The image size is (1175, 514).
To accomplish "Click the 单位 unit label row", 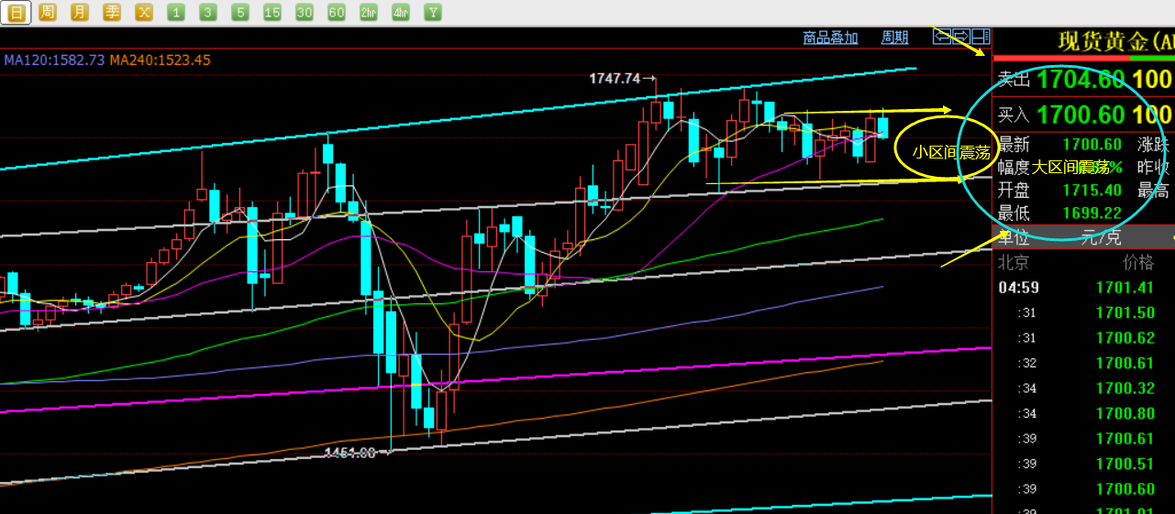I will [x=1083, y=237].
